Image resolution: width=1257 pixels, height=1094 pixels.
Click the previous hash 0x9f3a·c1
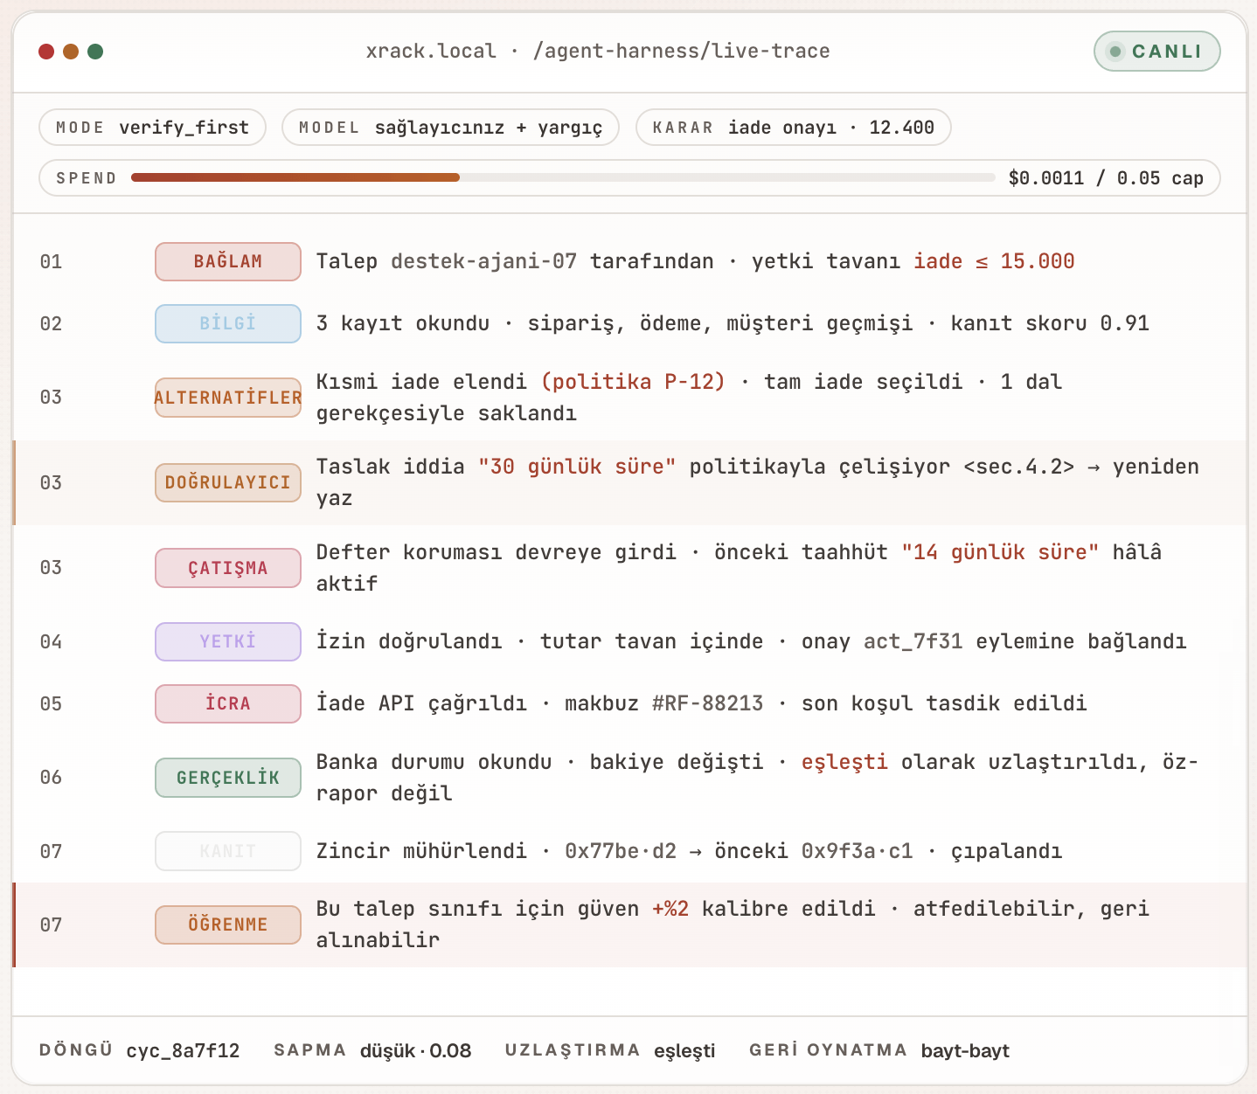coord(857,851)
